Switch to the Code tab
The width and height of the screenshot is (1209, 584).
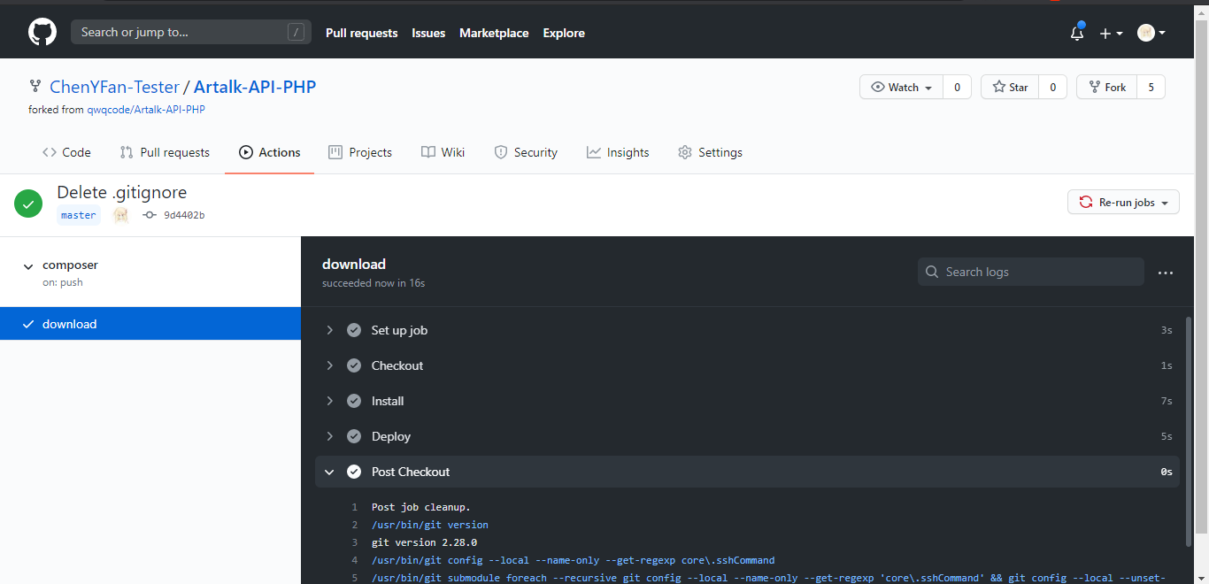coord(66,152)
